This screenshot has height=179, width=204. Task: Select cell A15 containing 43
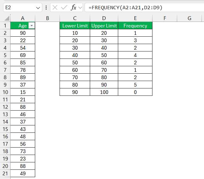tap(23, 129)
